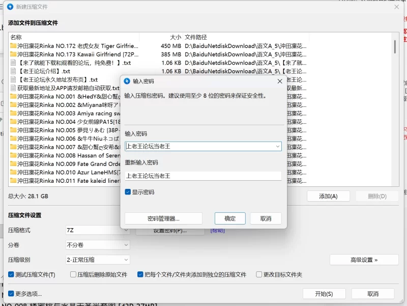Sort file list by 大小 column header
This screenshot has height=306, width=407.
pos(161,37)
